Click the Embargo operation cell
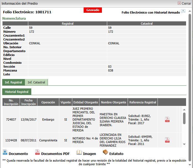Screen dimensions: 193x168 click(48, 119)
